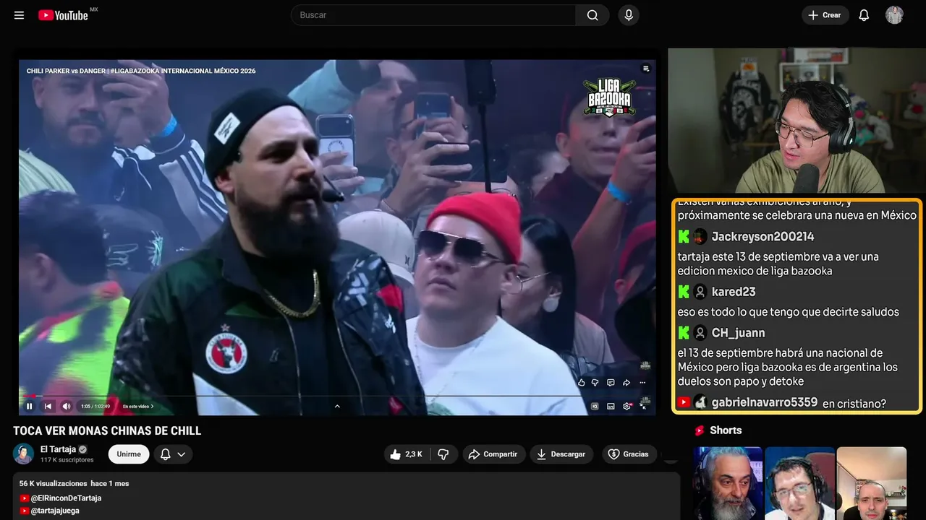Viewport: 926px width, 520px height.
Task: Click the share arrow overlay inside video
Action: pyautogui.click(x=626, y=383)
